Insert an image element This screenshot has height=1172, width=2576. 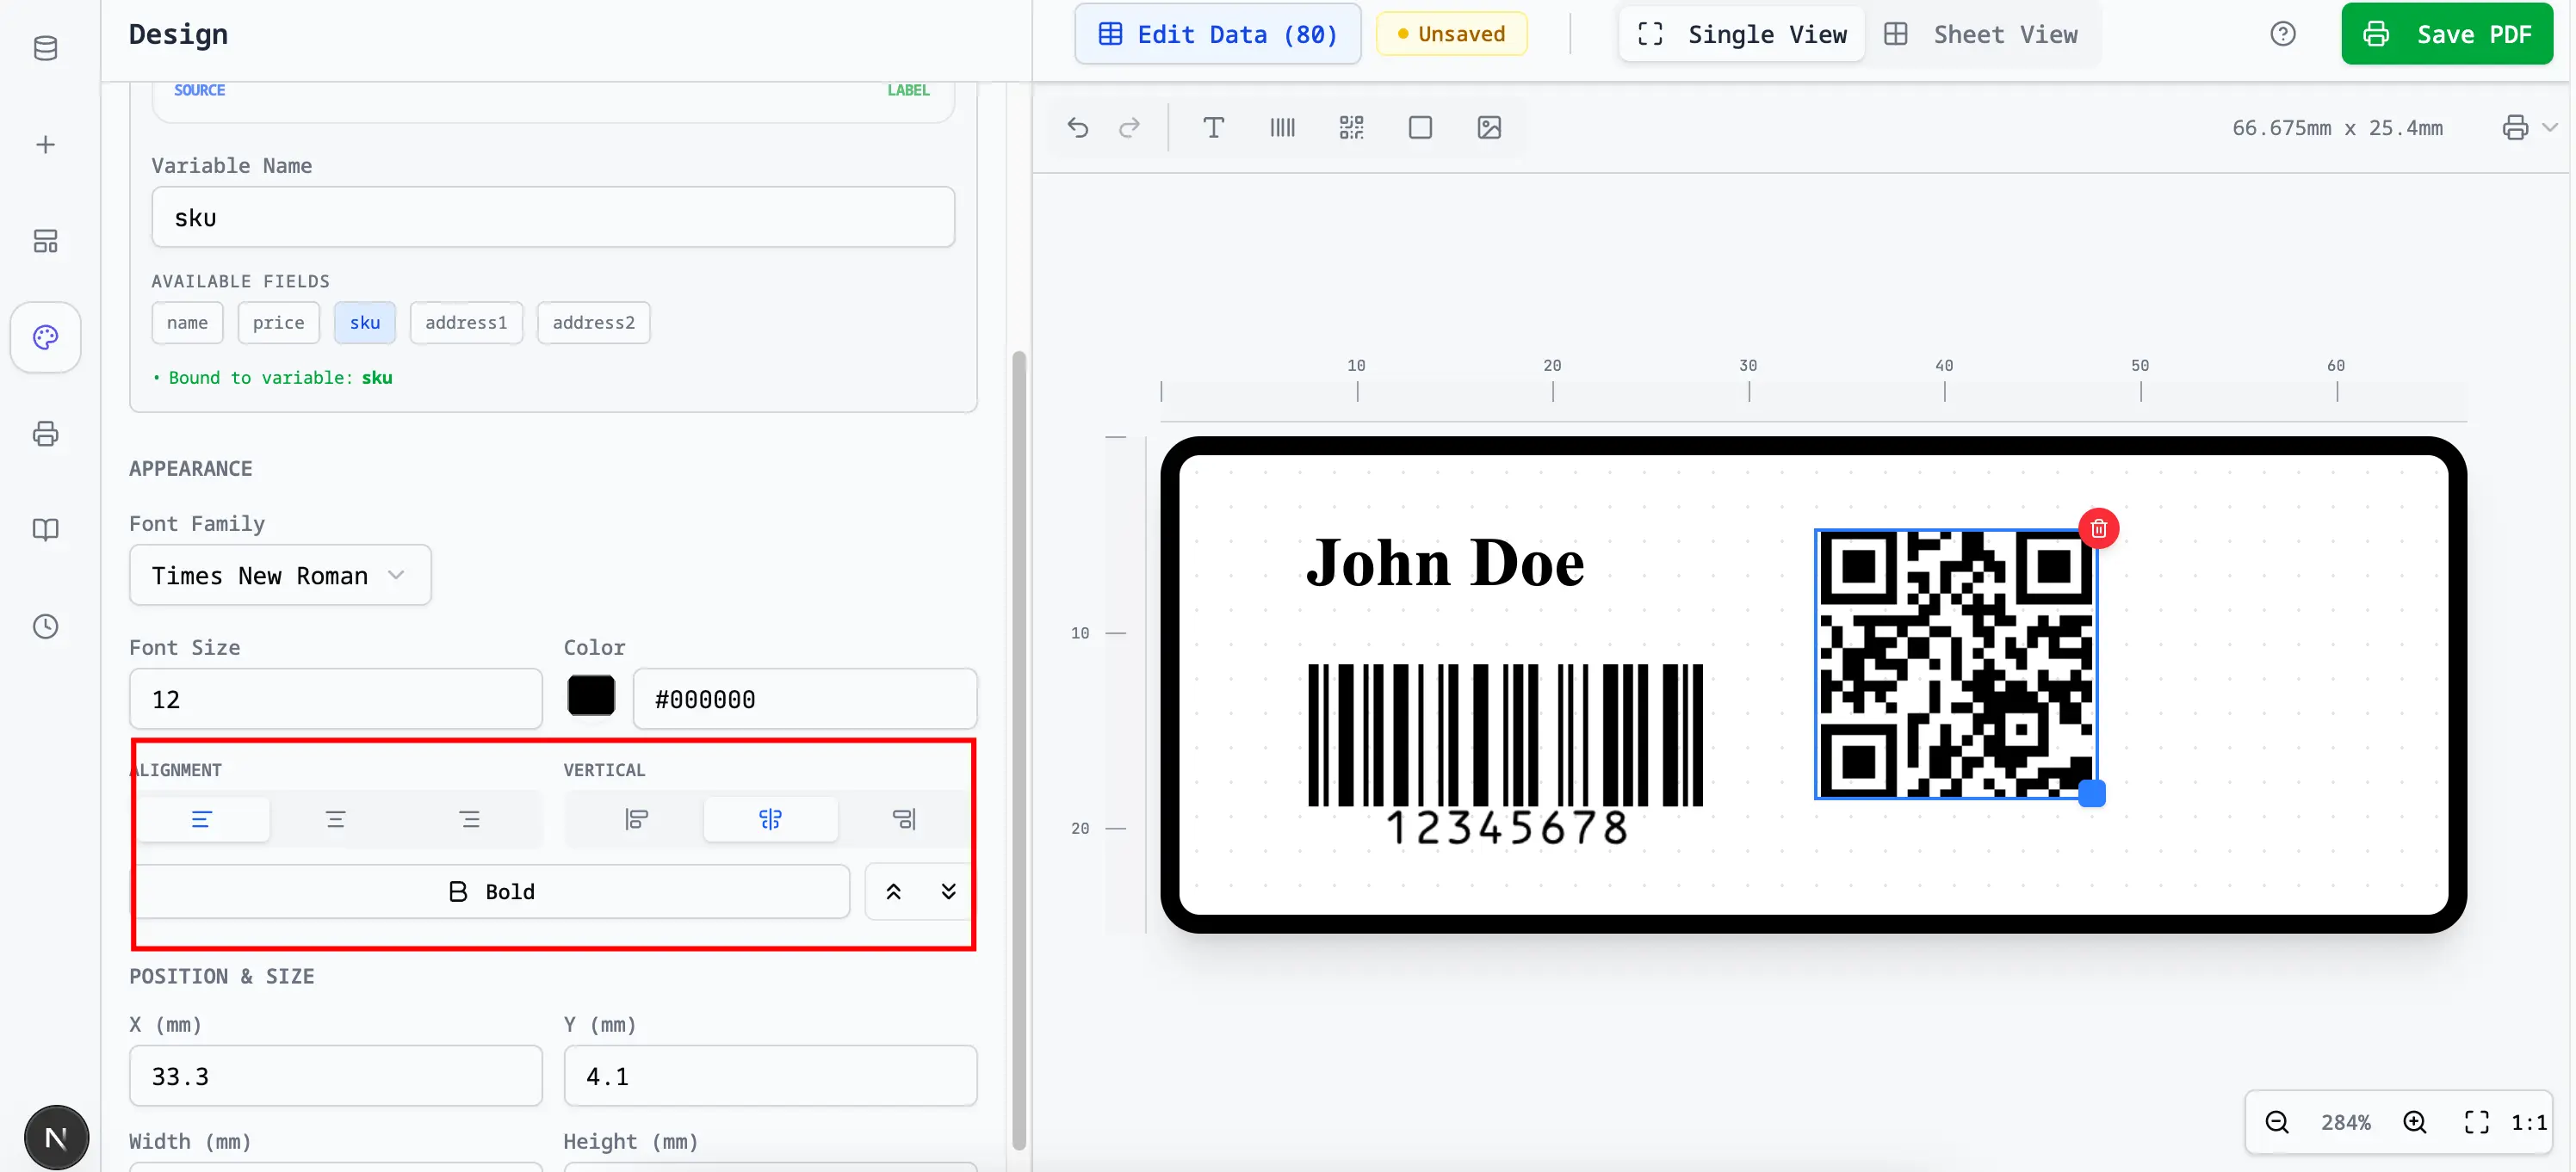click(1489, 128)
